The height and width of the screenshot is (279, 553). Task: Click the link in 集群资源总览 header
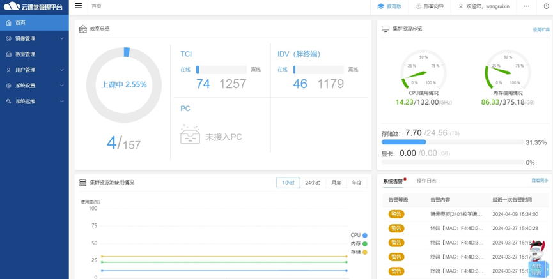coord(541,29)
